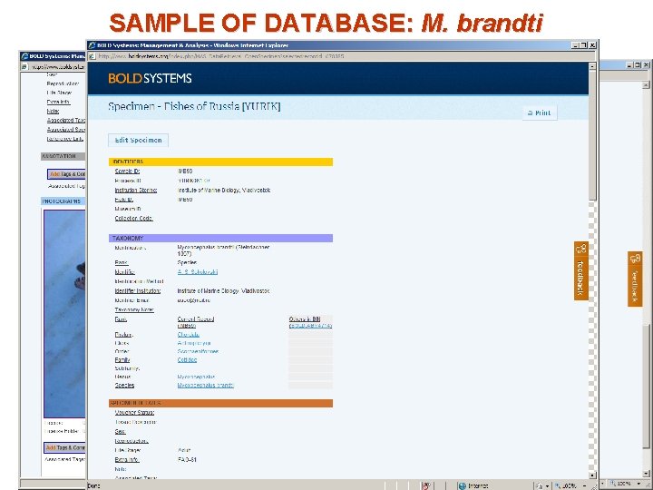
Task: Click the Taxonomy Notes label
Action: [x=134, y=310]
